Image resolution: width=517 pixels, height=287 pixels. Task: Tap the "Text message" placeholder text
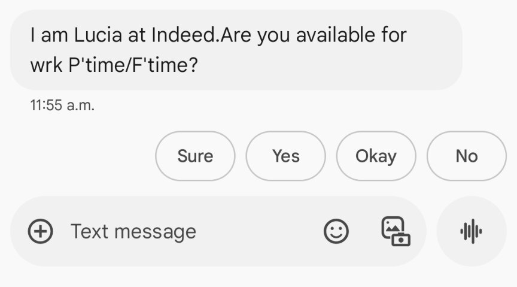pyautogui.click(x=133, y=231)
